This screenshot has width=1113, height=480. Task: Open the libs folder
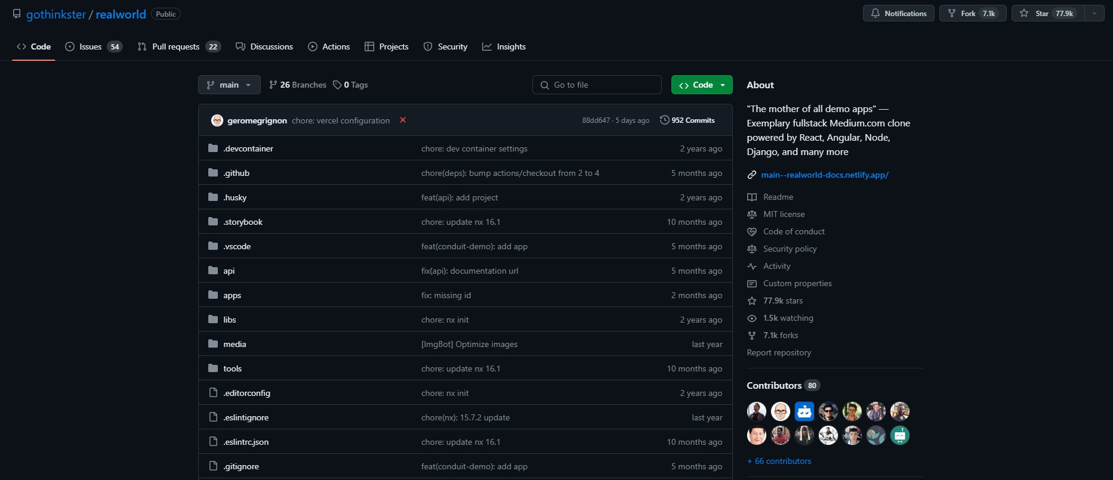230,320
